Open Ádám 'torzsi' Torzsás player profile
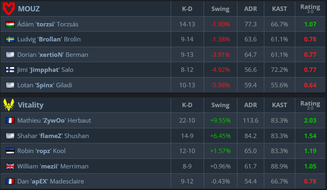The width and height of the screenshot is (327, 190). coord(48,24)
